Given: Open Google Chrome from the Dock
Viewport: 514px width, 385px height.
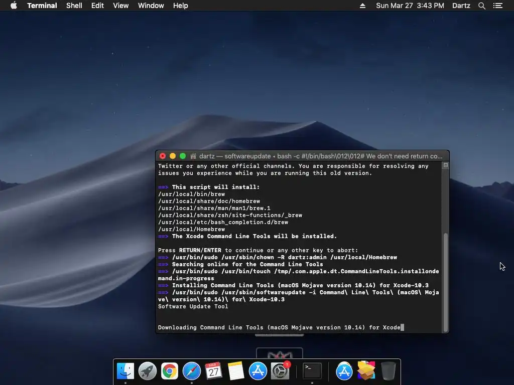Looking at the screenshot, I should point(170,371).
